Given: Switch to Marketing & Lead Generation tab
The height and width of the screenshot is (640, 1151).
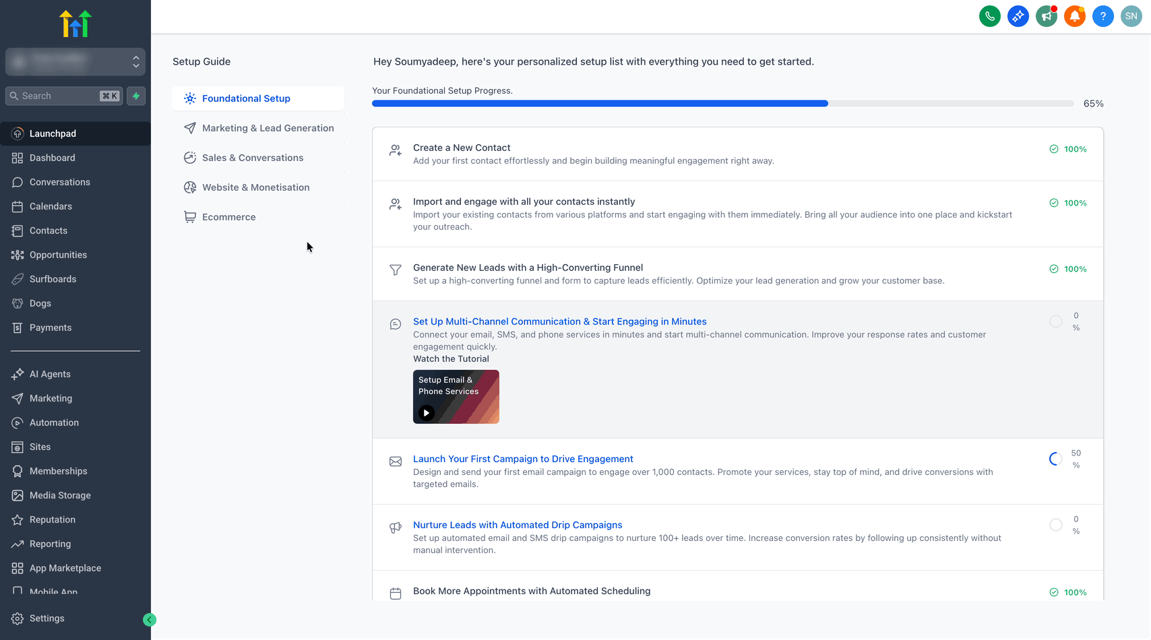Looking at the screenshot, I should point(268,128).
